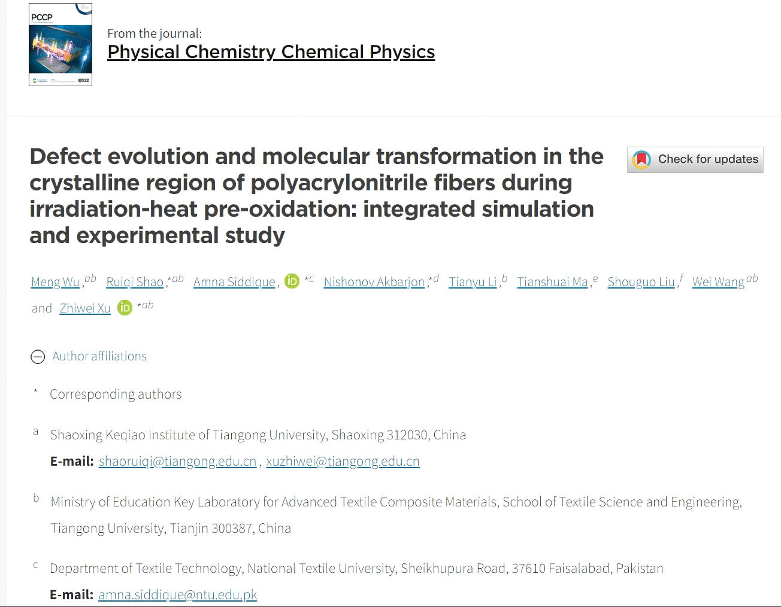781x607 pixels.
Task: Click the PCCP journal cover thumbnail
Action: tap(60, 45)
